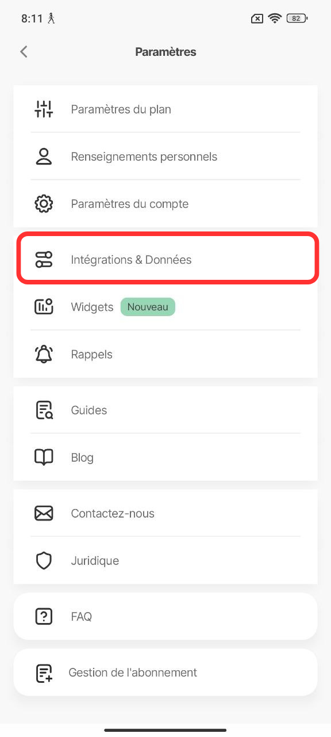This screenshot has width=331, height=737.
Task: Open Paramètres du compte settings
Action: tap(165, 203)
